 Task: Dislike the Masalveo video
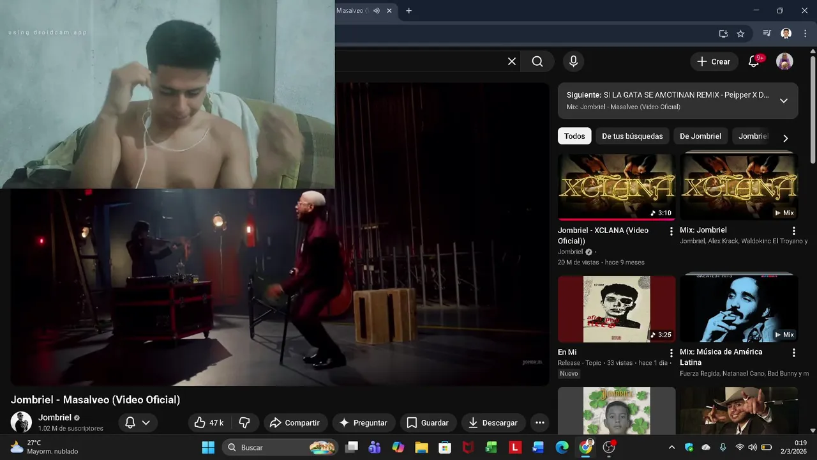[244, 422]
